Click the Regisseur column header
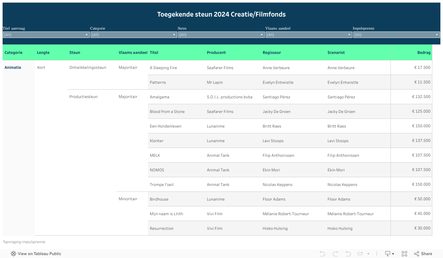This screenshot has height=258, width=443. click(272, 53)
